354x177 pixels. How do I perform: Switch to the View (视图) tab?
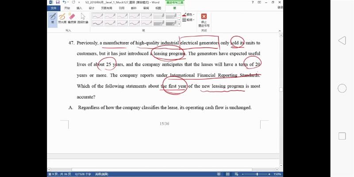(158, 8)
